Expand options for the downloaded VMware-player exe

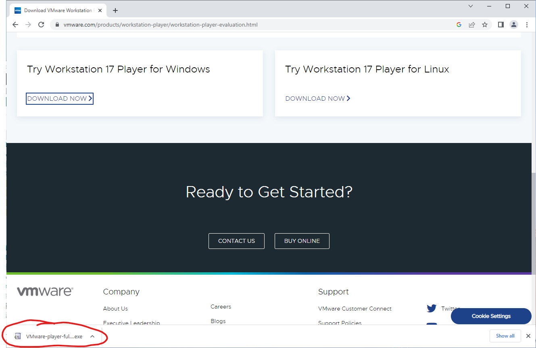pyautogui.click(x=92, y=336)
